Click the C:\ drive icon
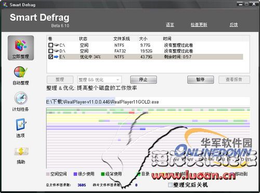This screenshot has height=193, width=260. (x=56, y=45)
